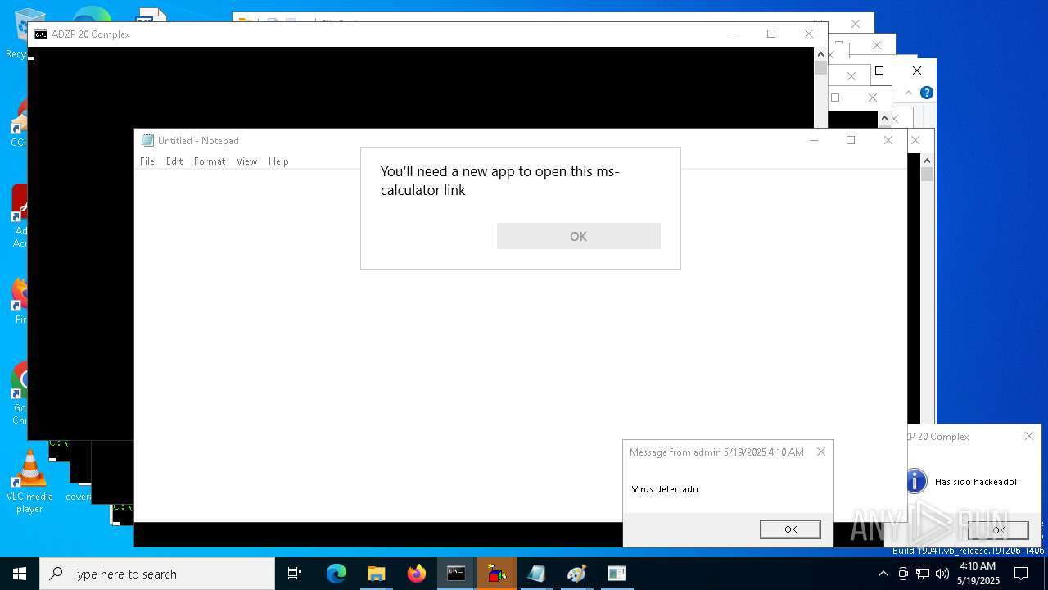Maximize the ADZP 20 Complex console window
The image size is (1048, 590).
[x=771, y=34]
